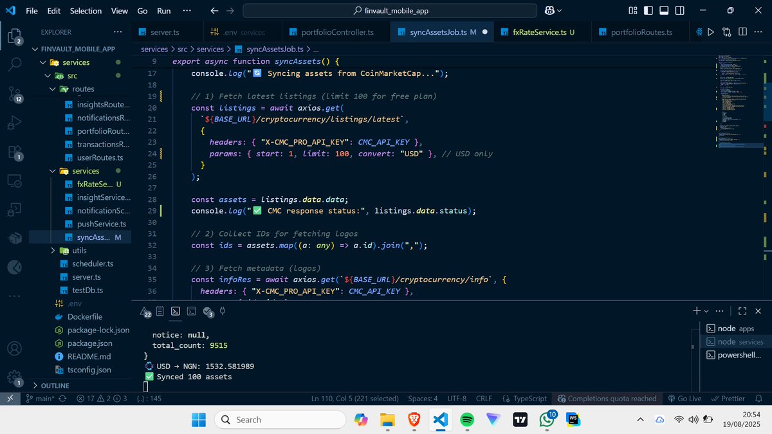Image resolution: width=772 pixels, height=434 pixels.
Task: Open the Explorer view in activity bar
Action: [x=14, y=36]
